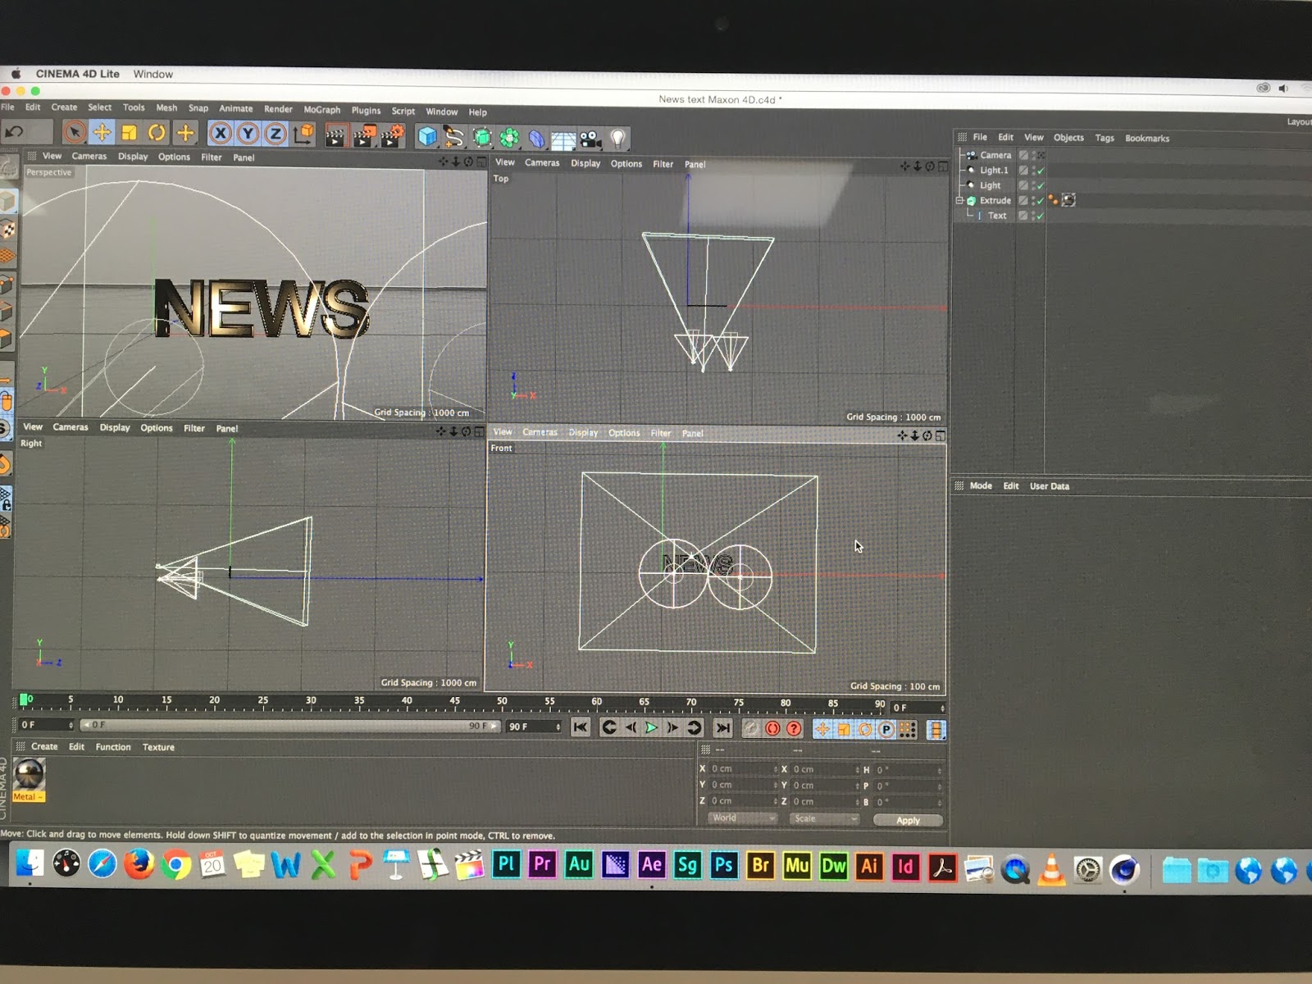Viewport: 1312px width, 984px height.
Task: Click the preview range slider bar
Action: click(289, 726)
